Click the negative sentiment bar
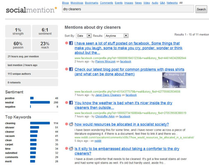Viewport: 209px width, 165px height. point(31,106)
